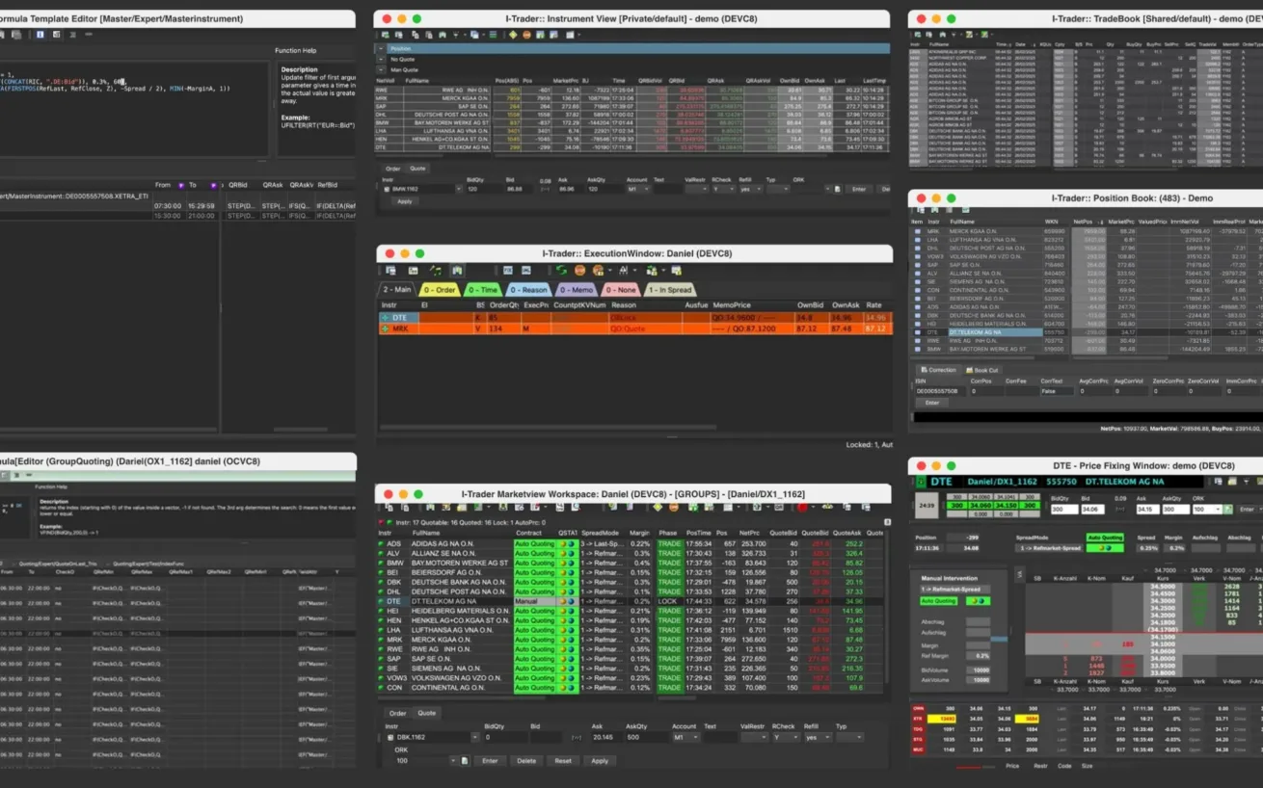Switch to the Quote tab in Marketview Workspace
The height and width of the screenshot is (788, 1263).
426,714
